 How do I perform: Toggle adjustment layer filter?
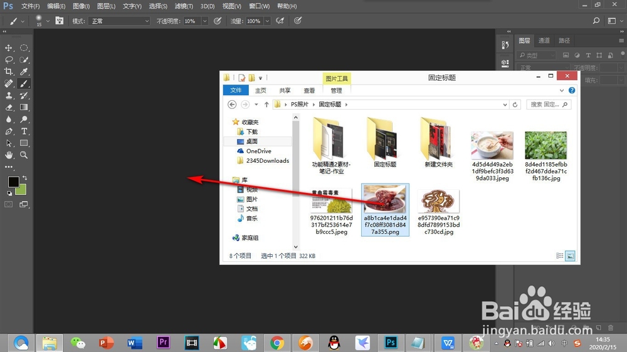577,55
